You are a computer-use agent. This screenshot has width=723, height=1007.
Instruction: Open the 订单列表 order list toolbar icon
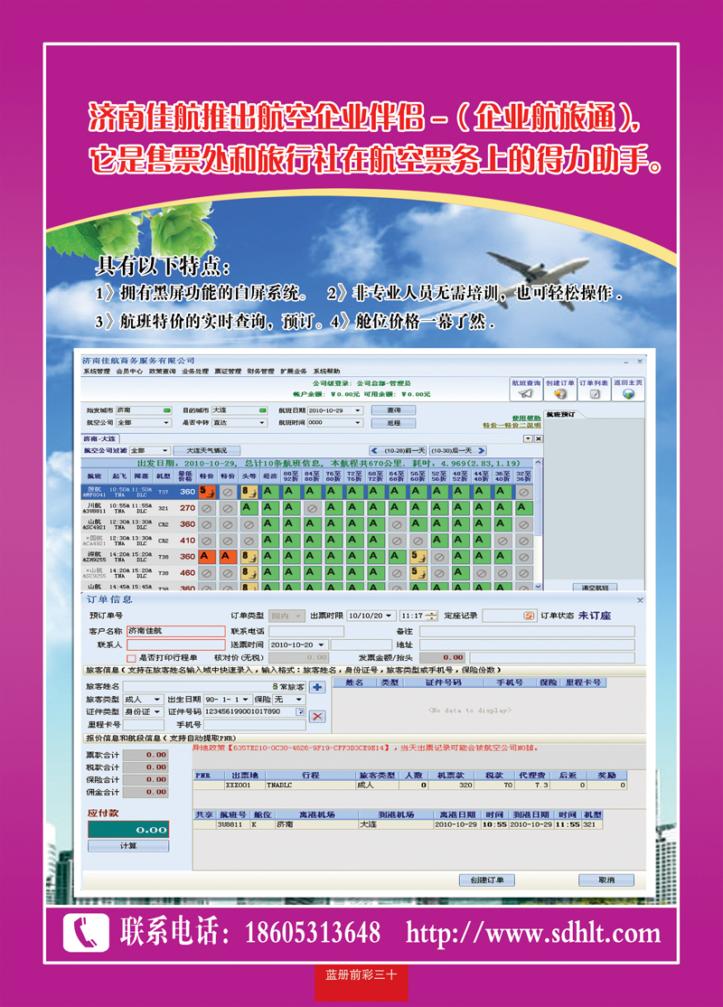(x=594, y=390)
